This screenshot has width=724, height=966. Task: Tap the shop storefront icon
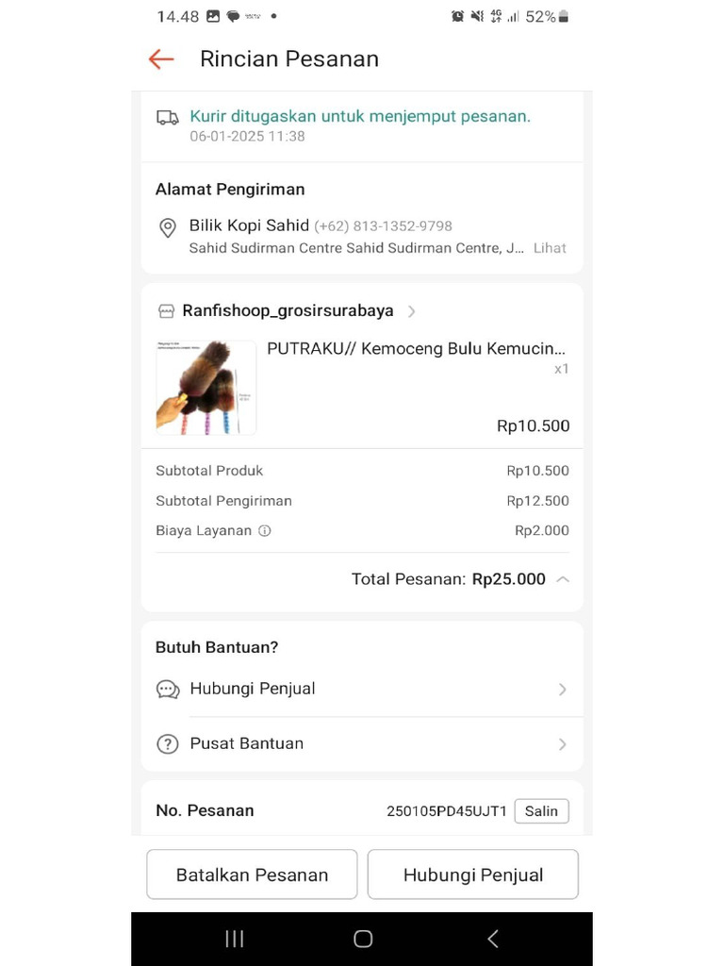(166, 311)
